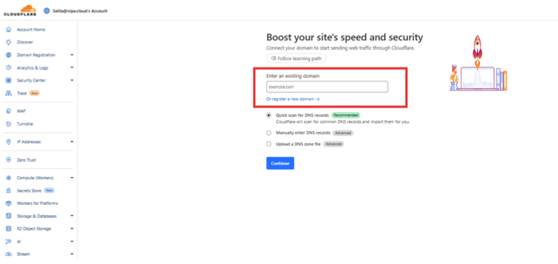Image resolution: width=558 pixels, height=264 pixels.
Task: Click the Secrets Store lock icon
Action: (x=9, y=190)
